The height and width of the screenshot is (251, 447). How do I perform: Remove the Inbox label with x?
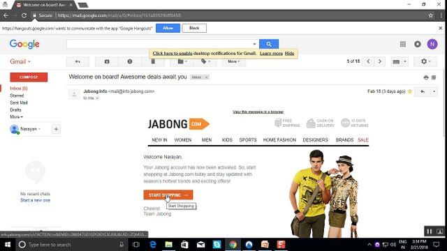pyautogui.click(x=207, y=77)
